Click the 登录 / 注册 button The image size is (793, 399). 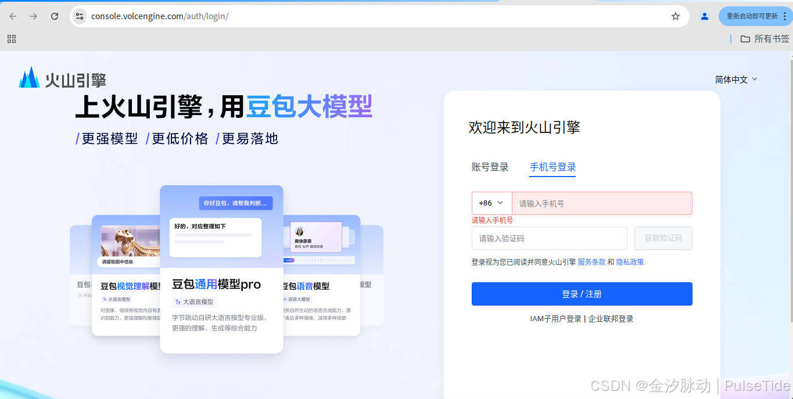coord(582,294)
